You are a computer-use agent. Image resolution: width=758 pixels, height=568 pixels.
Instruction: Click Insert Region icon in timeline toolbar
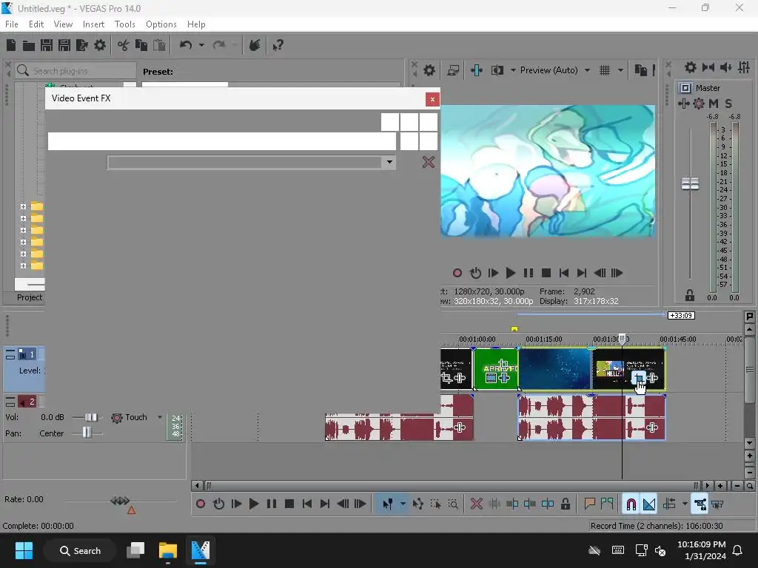pos(607,504)
